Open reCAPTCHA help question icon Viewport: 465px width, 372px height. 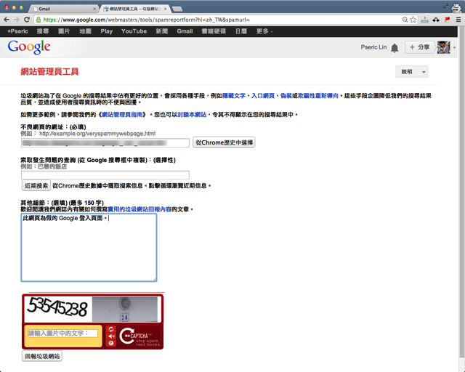click(111, 343)
